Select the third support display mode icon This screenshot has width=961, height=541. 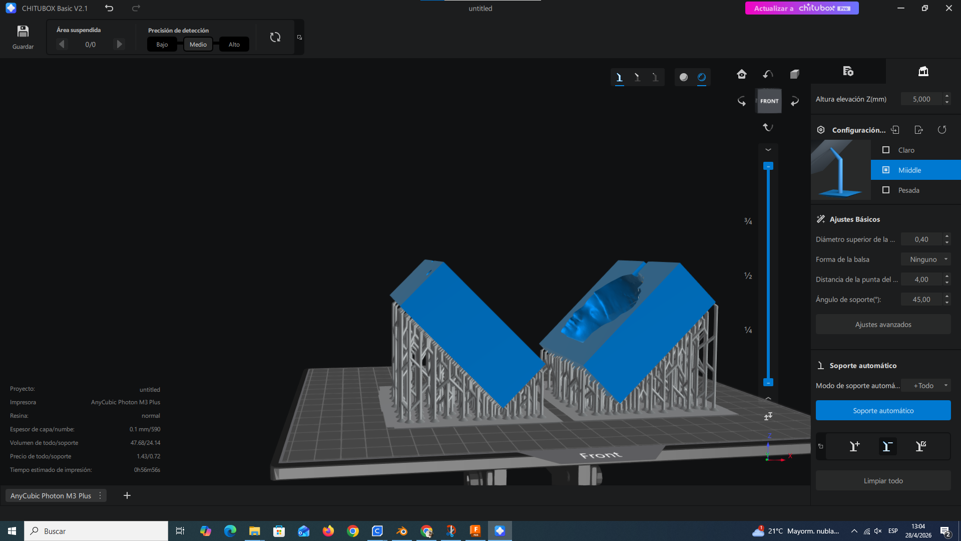point(655,77)
